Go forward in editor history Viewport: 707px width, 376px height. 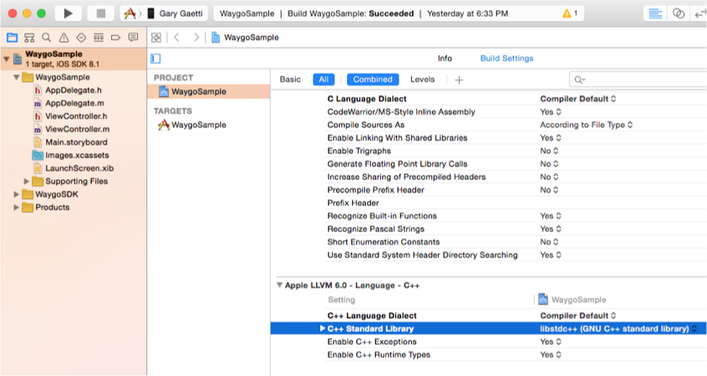click(196, 38)
